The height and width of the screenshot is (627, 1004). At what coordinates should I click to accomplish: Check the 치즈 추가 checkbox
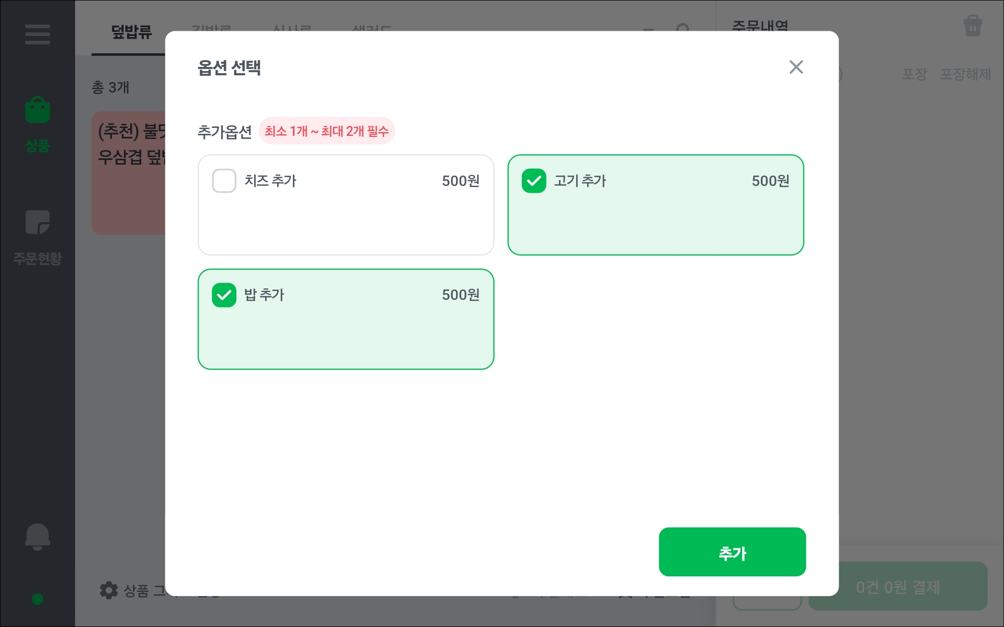pyautogui.click(x=224, y=181)
